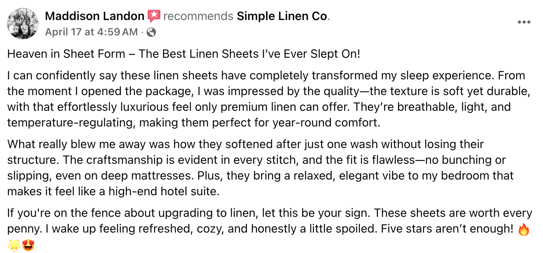543x253 pixels.
Task: Click the paragraph beginning "I can confidently say"
Action: (x=269, y=99)
